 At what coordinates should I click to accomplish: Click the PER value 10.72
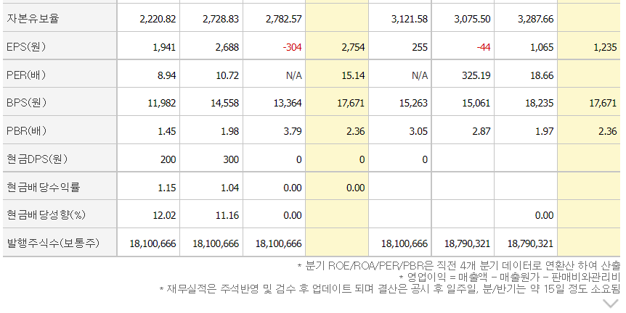[227, 75]
